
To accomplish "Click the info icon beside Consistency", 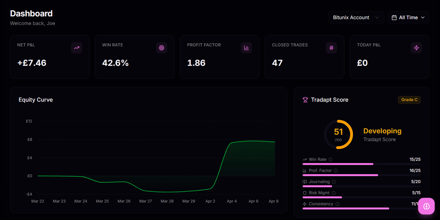I will 338,204.
